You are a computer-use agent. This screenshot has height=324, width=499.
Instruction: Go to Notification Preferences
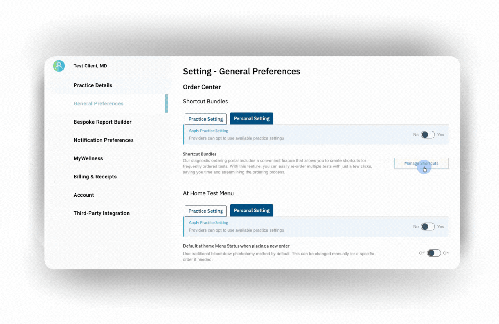pyautogui.click(x=104, y=140)
